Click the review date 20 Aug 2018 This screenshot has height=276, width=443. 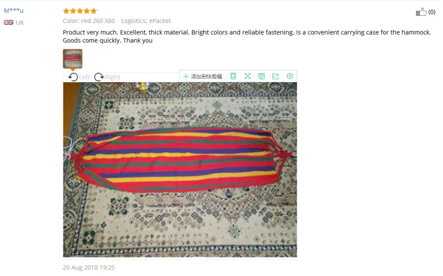pyautogui.click(x=89, y=268)
